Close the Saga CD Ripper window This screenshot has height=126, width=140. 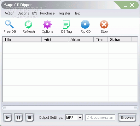pyautogui.click(x=132, y=5)
